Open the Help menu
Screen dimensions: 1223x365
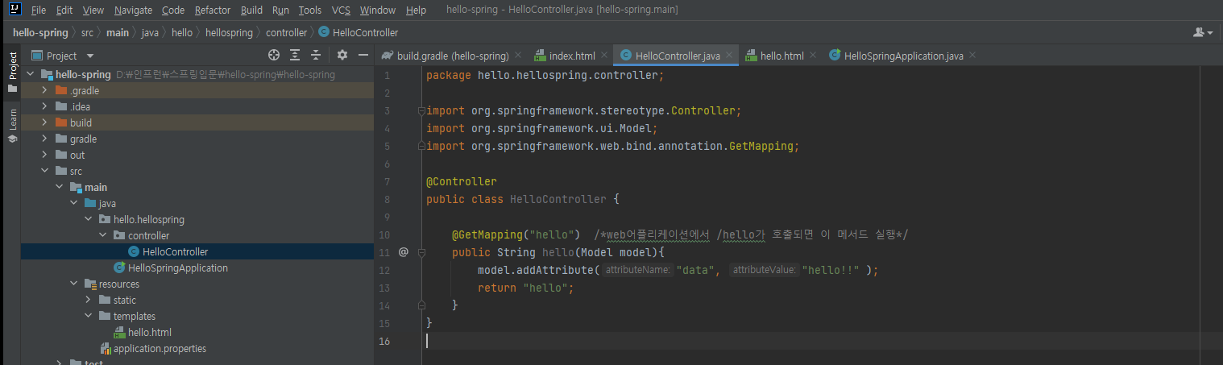click(417, 10)
